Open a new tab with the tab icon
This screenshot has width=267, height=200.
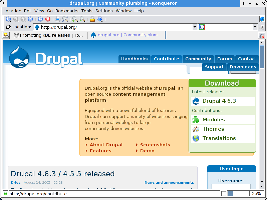pyautogui.click(x=6, y=35)
